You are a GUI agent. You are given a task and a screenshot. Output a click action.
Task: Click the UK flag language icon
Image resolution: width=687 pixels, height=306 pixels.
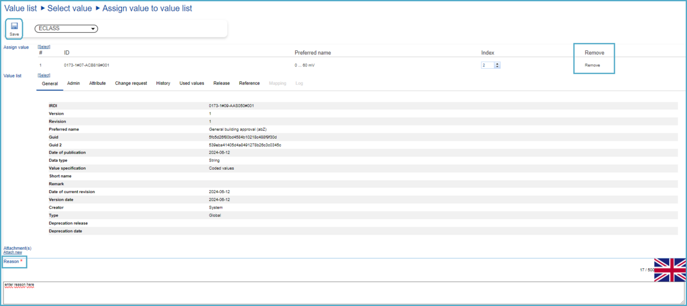pyautogui.click(x=670, y=270)
